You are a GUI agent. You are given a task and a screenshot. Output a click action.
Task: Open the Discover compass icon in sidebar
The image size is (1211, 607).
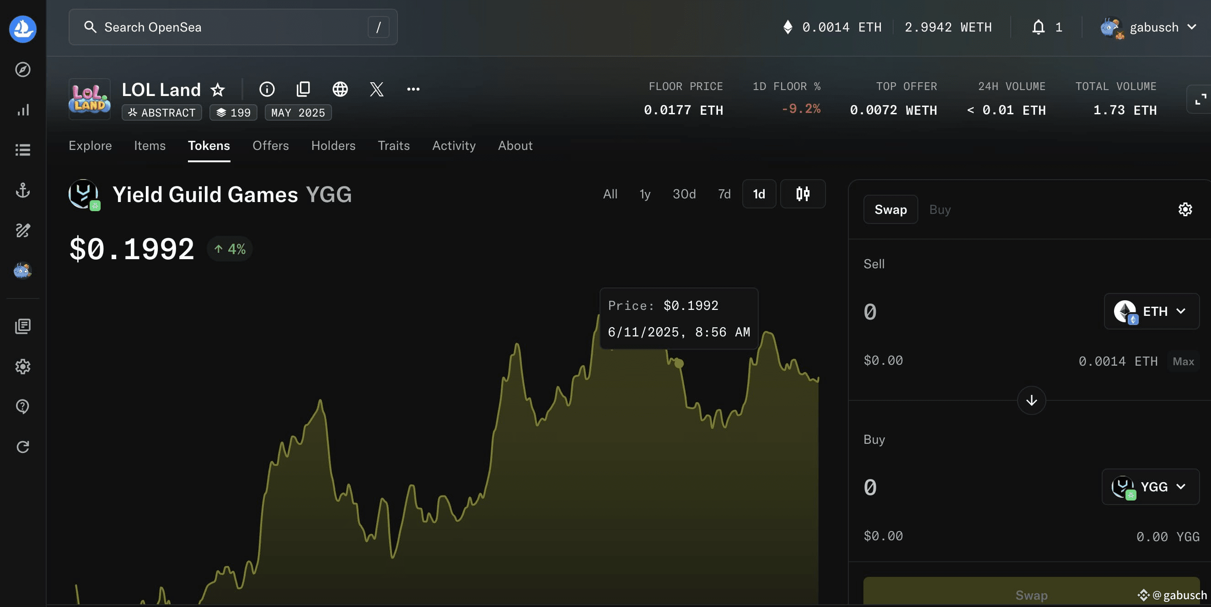point(22,69)
